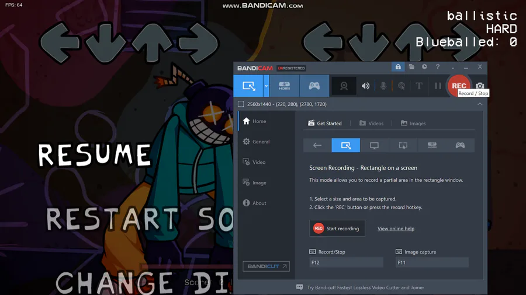The height and width of the screenshot is (295, 526).
Task: Switch to the Videos tab
Action: pos(371,123)
